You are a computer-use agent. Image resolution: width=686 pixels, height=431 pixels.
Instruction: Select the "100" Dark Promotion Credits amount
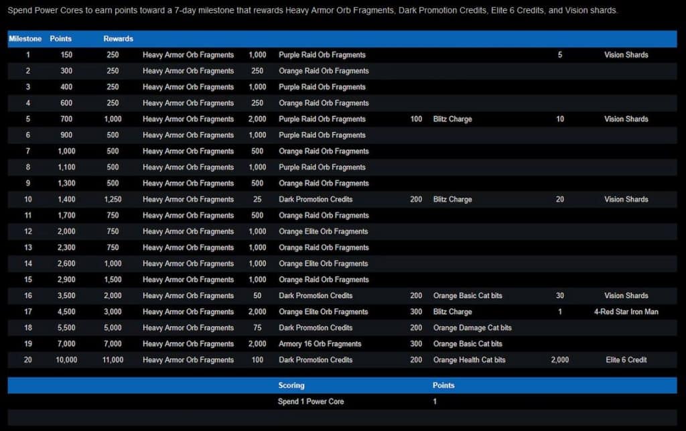(x=257, y=360)
